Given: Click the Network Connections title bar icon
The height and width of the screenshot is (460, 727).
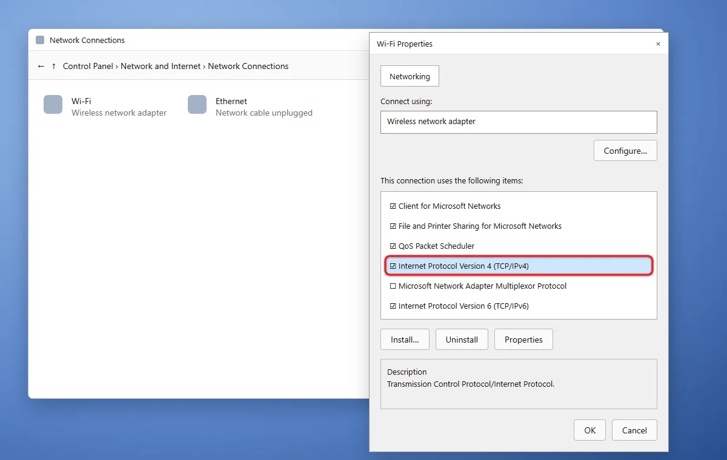Looking at the screenshot, I should (40, 40).
